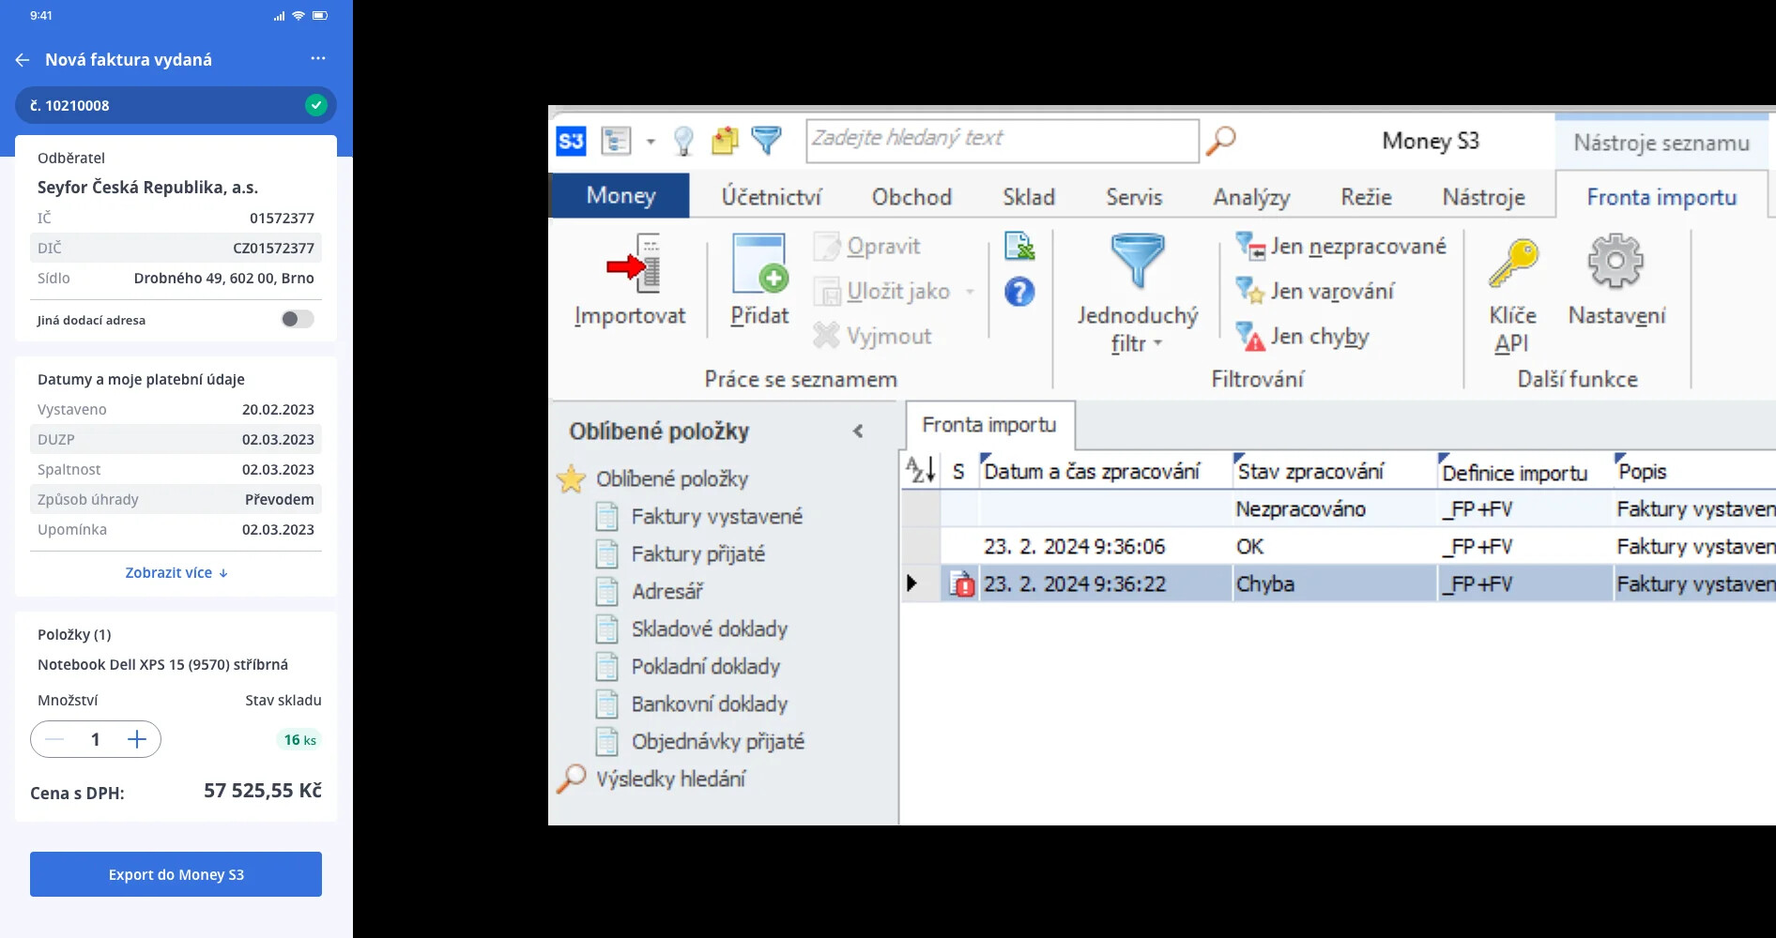Open Výsledky hledání in side panel
1776x938 pixels.
651,779
